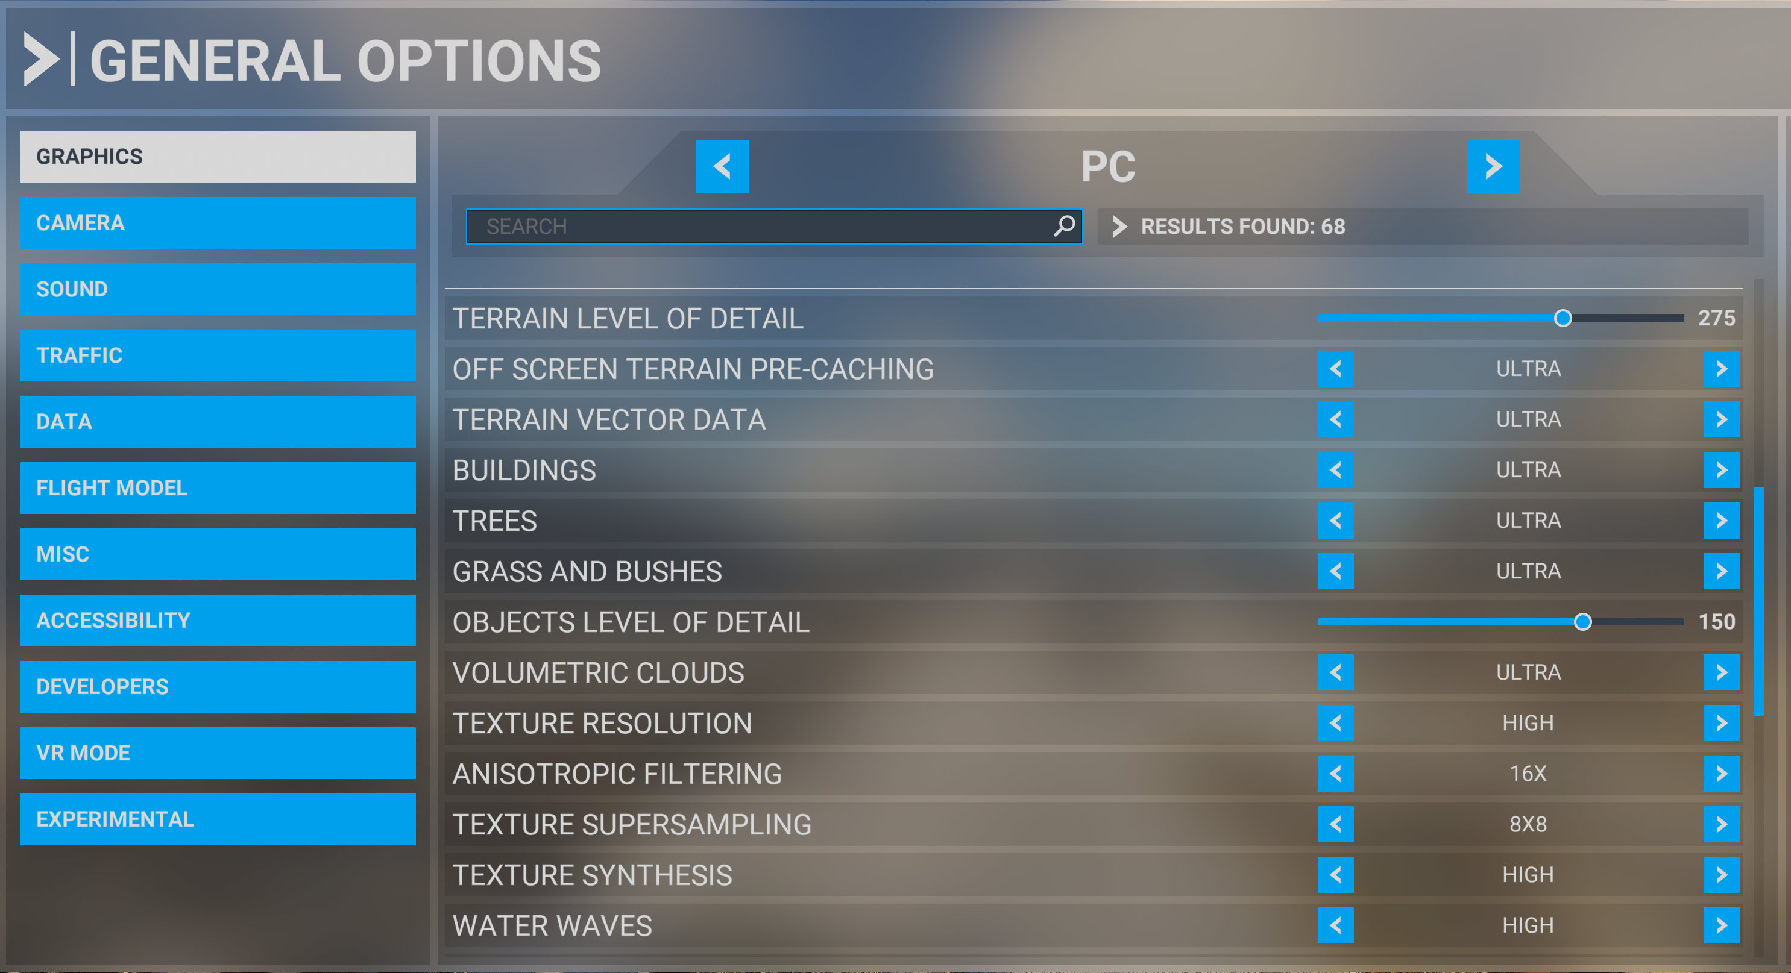
Task: Select the GRAPHICS menu tab
Action: (x=219, y=156)
